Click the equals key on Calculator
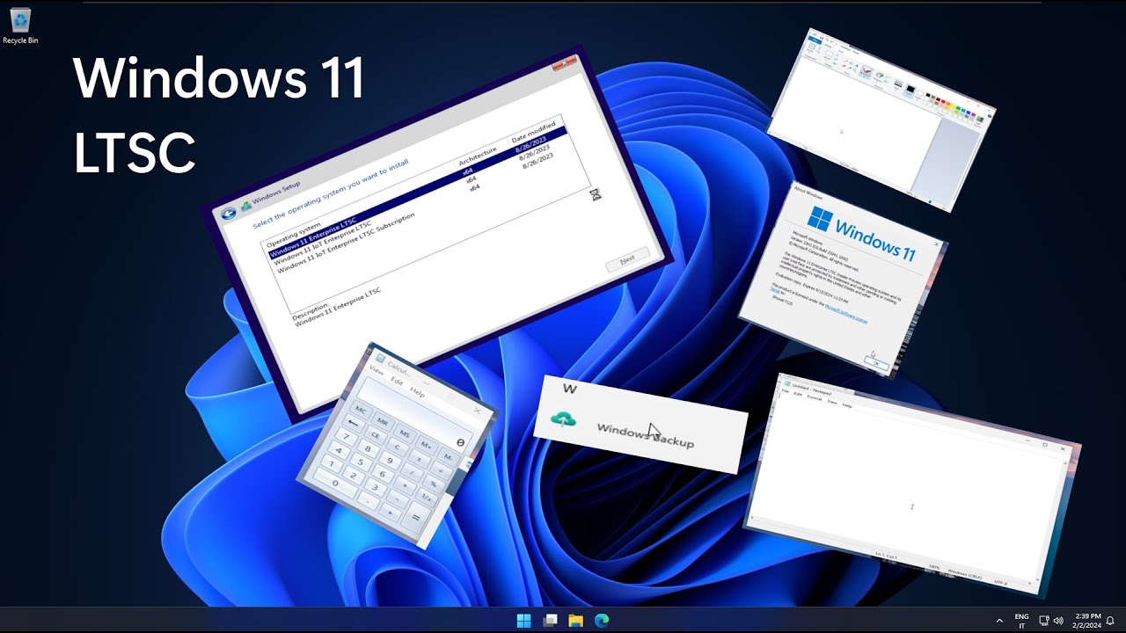 415,517
